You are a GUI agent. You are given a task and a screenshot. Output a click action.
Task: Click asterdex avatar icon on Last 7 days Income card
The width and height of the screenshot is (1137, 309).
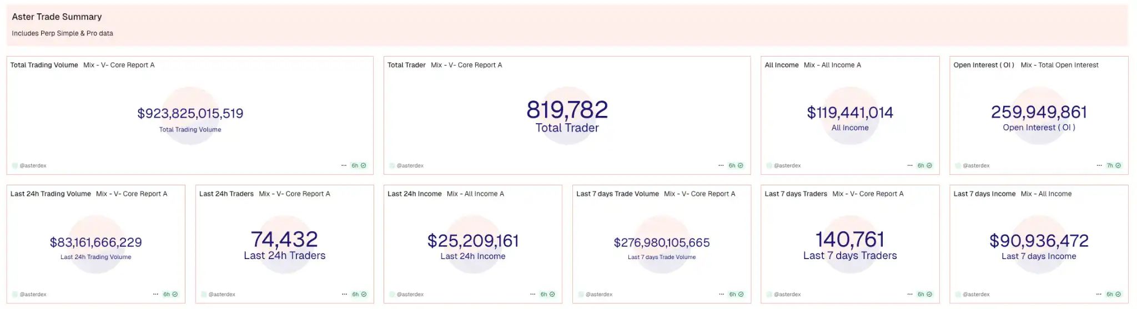click(x=958, y=295)
